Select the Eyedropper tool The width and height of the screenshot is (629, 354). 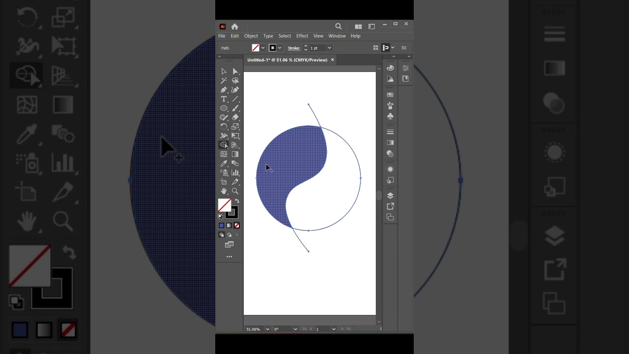(224, 164)
